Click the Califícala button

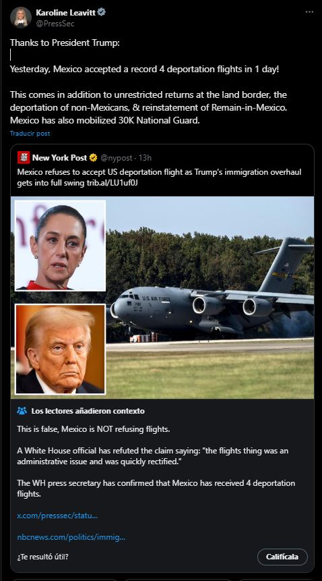[x=282, y=557]
